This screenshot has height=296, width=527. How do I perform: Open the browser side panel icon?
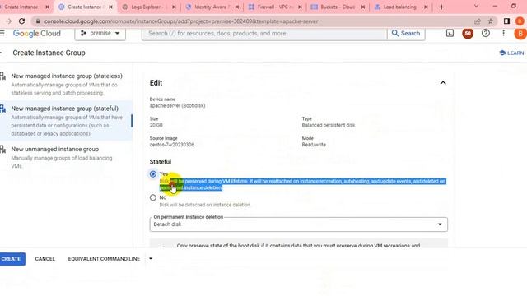pyautogui.click(x=506, y=21)
